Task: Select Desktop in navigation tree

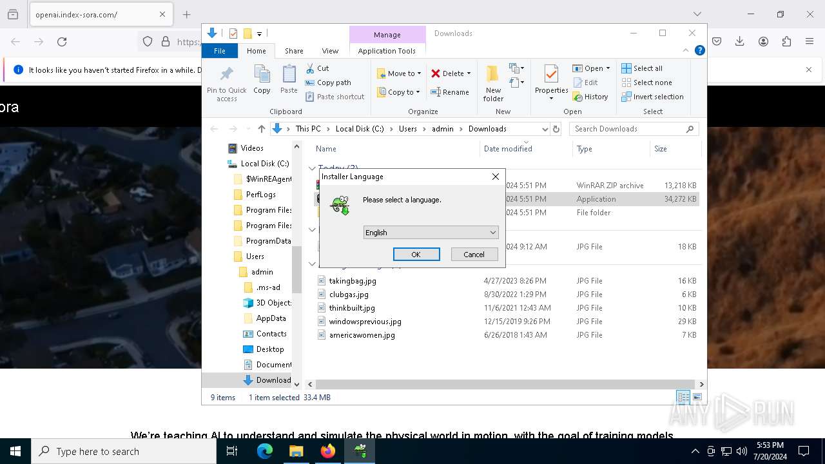Action: 270,349
